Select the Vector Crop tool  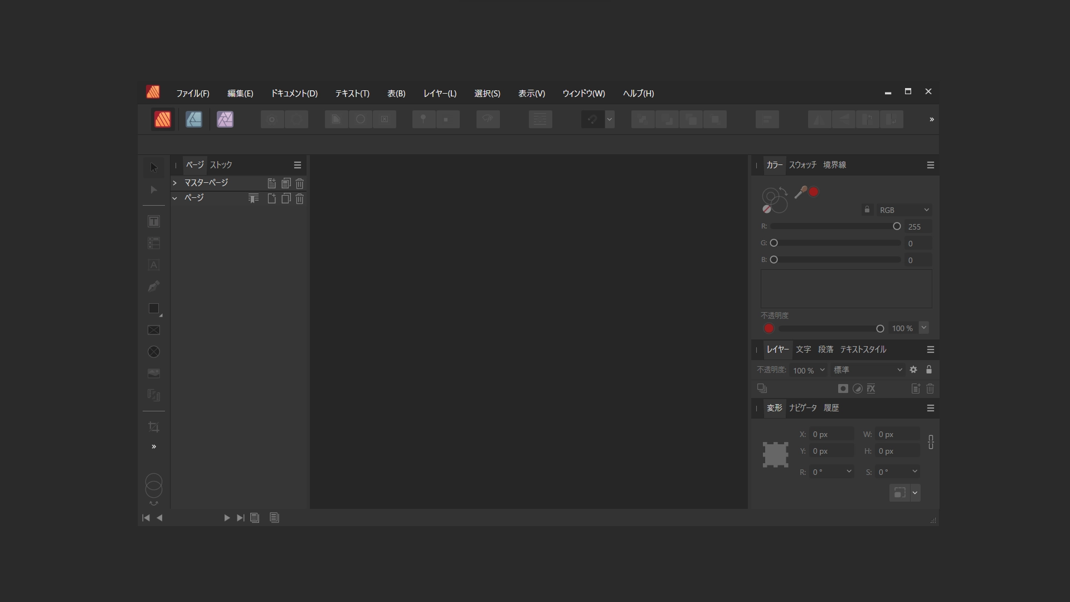pyautogui.click(x=153, y=426)
